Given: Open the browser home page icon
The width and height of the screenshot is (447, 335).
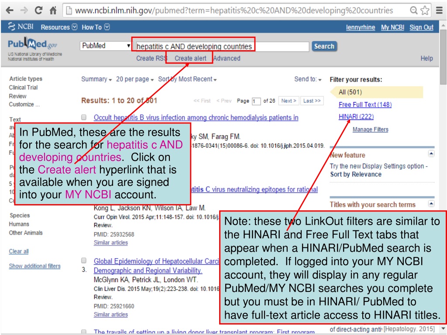Looking at the screenshot, I should (53, 10).
